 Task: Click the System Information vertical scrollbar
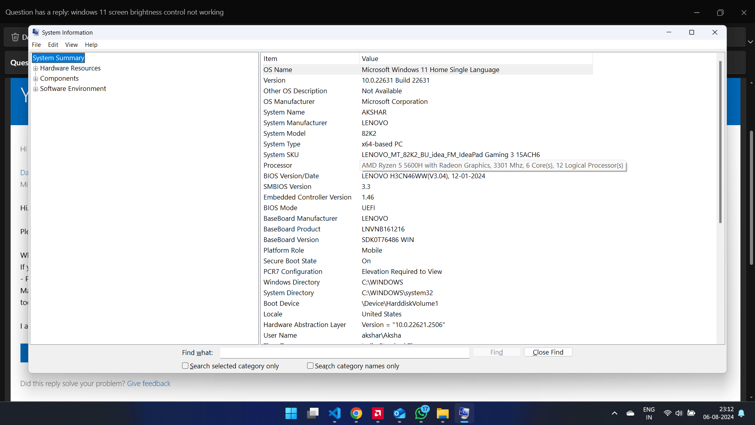(x=720, y=142)
